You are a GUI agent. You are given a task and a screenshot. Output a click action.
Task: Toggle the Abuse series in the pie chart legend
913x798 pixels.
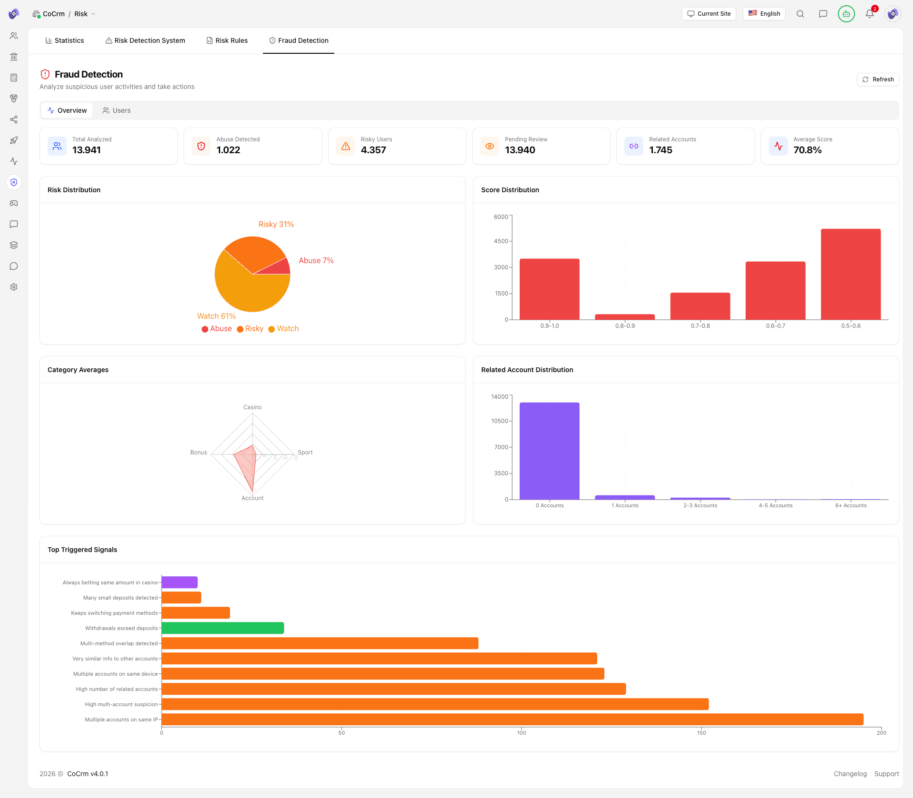(216, 328)
